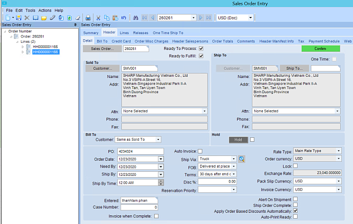The image size is (353, 224).
Task: Click the Ship To... button
Action: [294, 69]
